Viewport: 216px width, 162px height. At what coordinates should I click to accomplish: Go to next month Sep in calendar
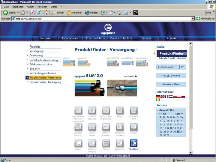point(179,114)
